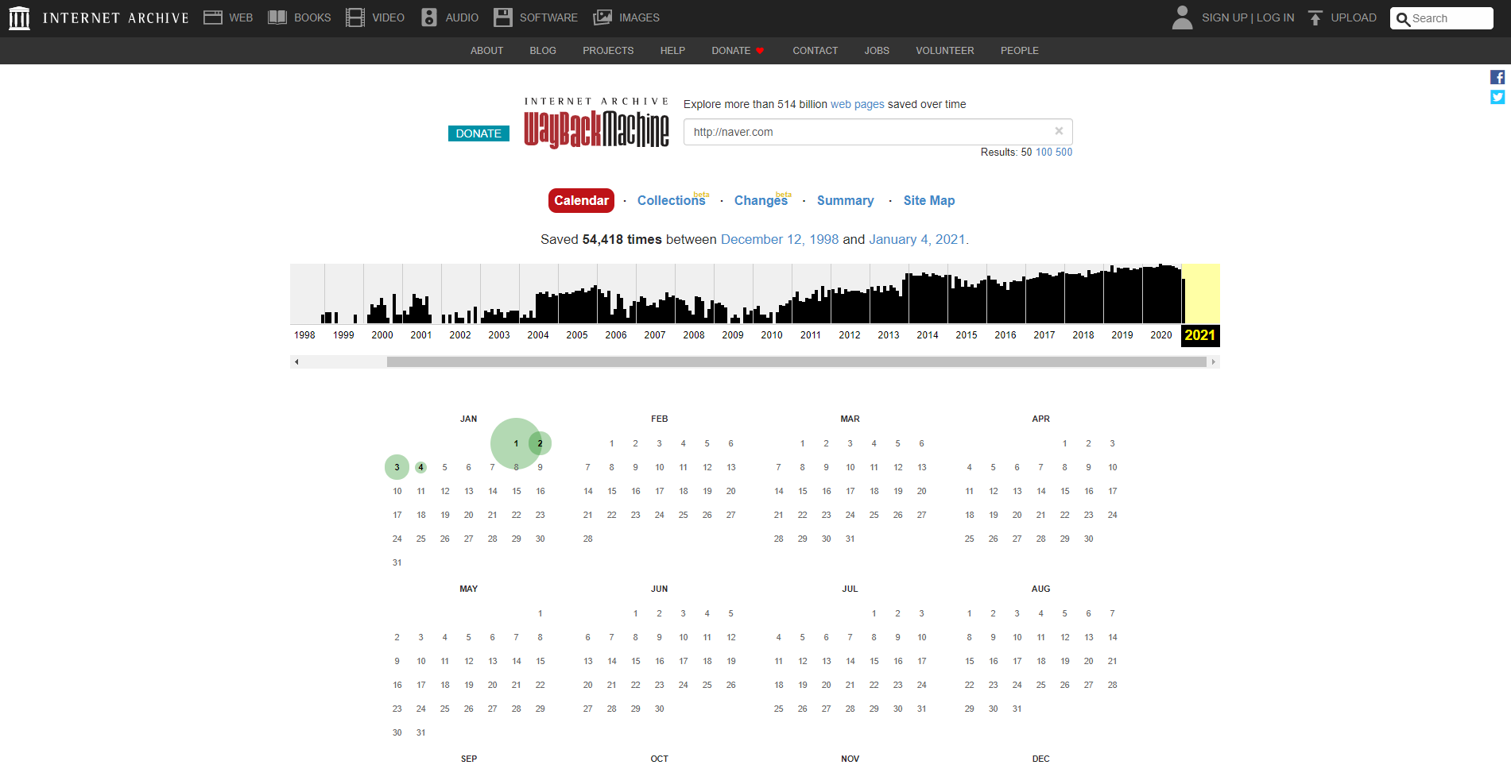
Task: Click the BOOKS nav label
Action: [312, 17]
